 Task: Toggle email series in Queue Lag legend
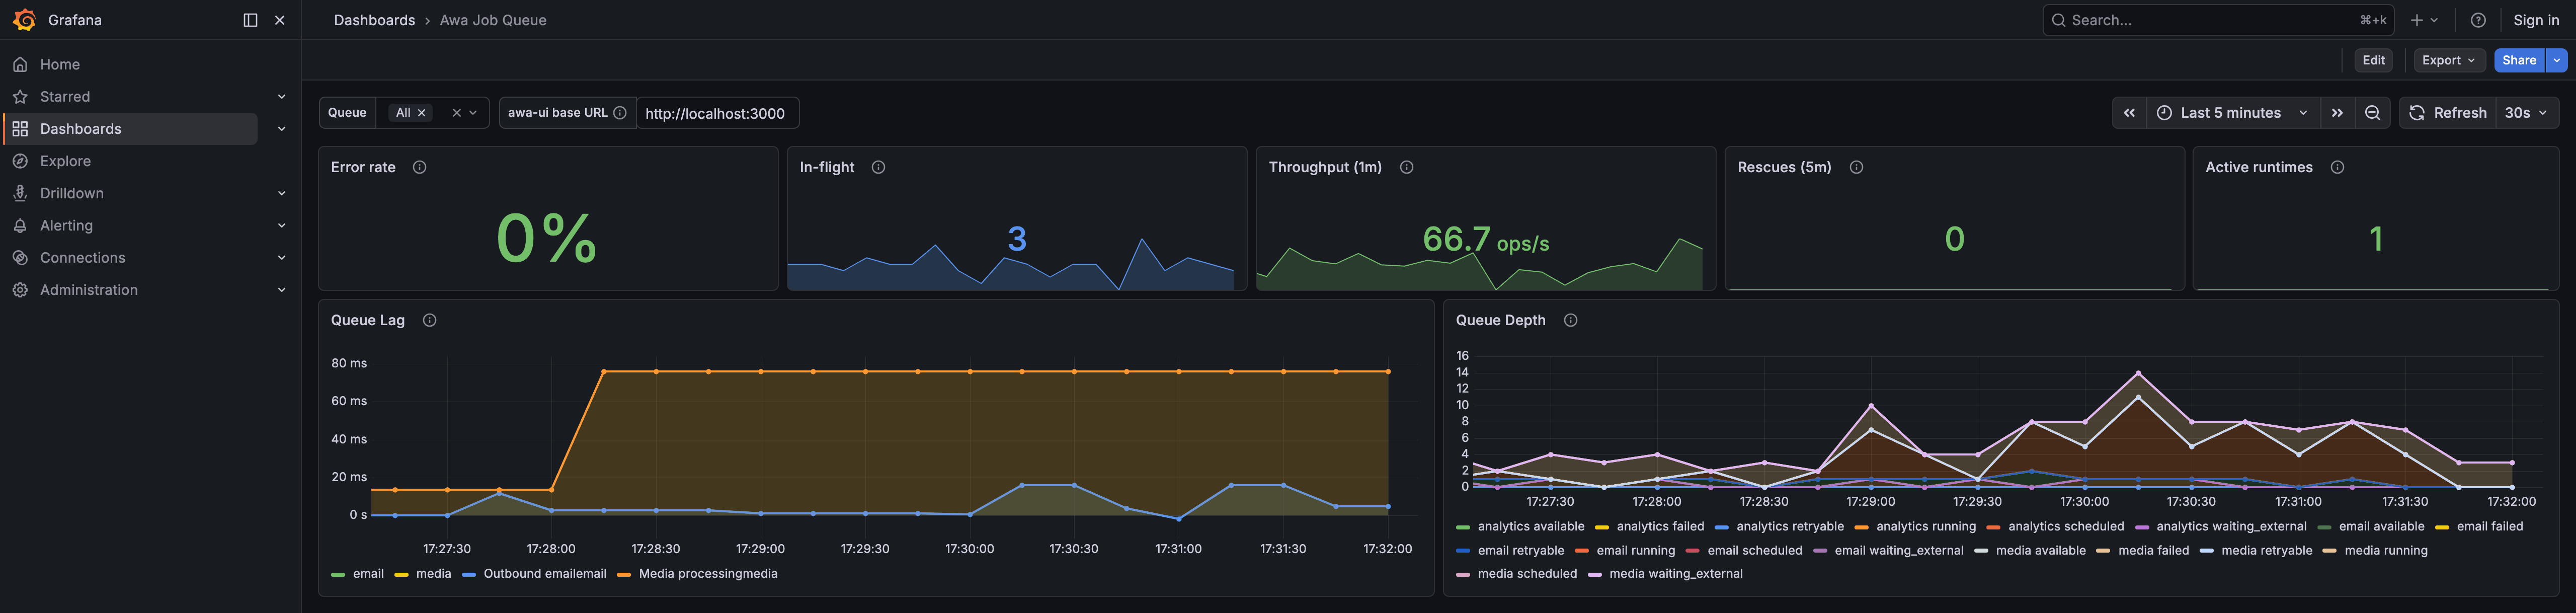tap(357, 574)
